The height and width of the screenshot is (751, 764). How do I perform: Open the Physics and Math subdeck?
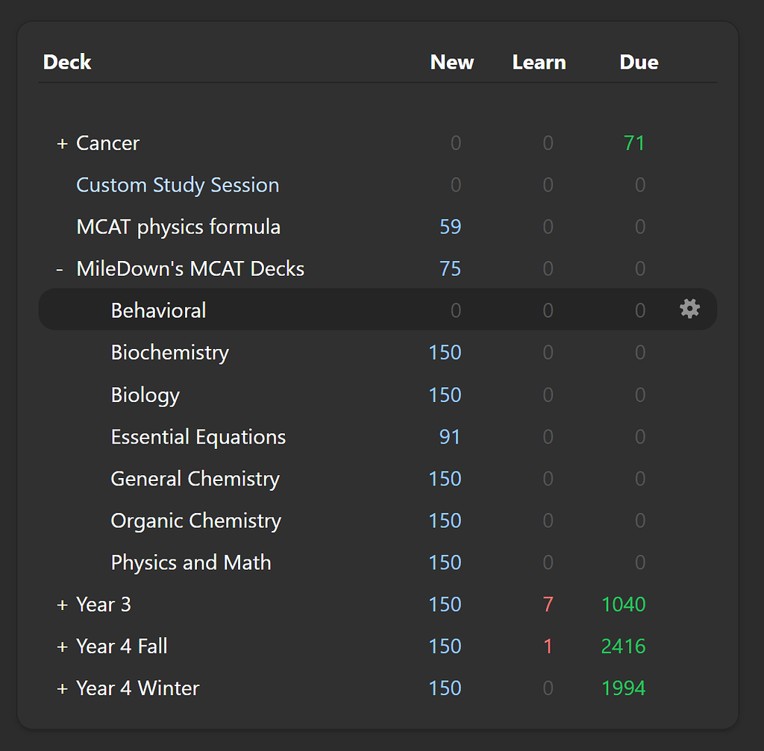pos(190,562)
